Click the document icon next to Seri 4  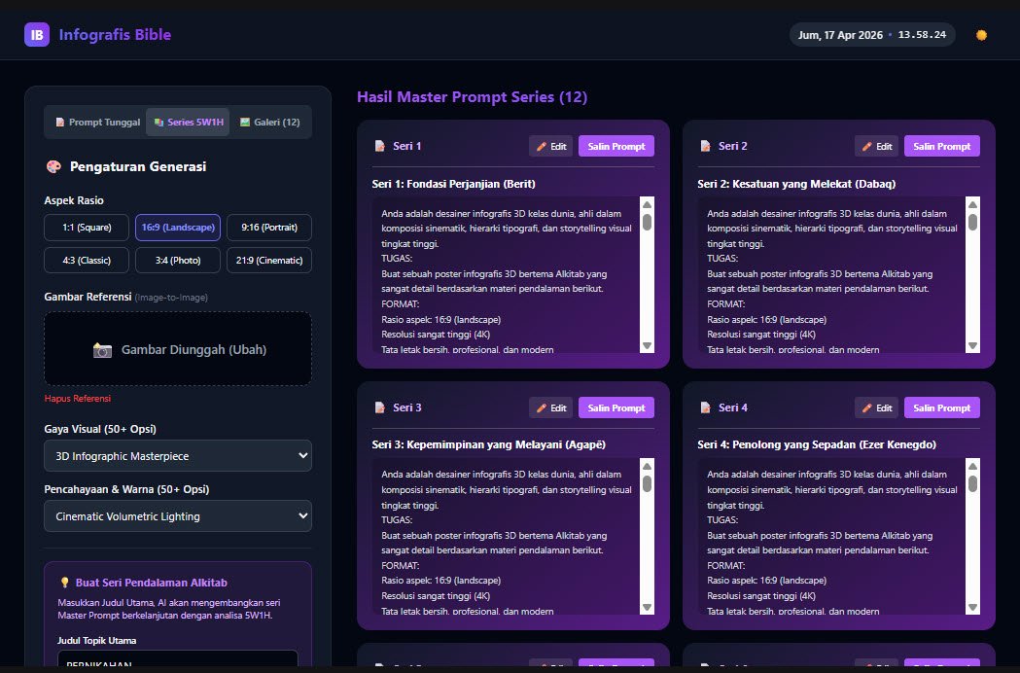tap(705, 407)
